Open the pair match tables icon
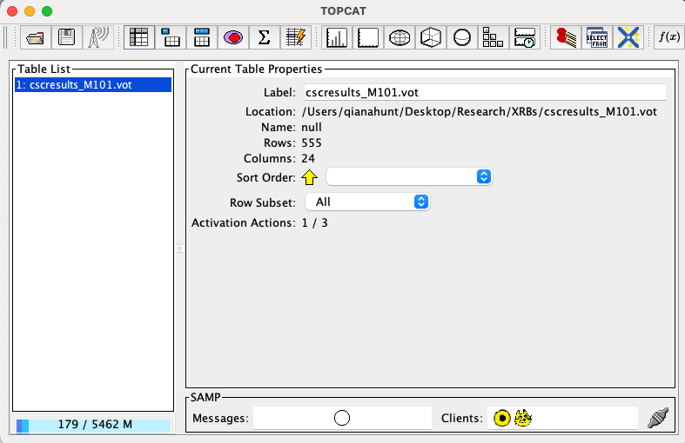Screen dimensions: 685x443 tap(566, 38)
